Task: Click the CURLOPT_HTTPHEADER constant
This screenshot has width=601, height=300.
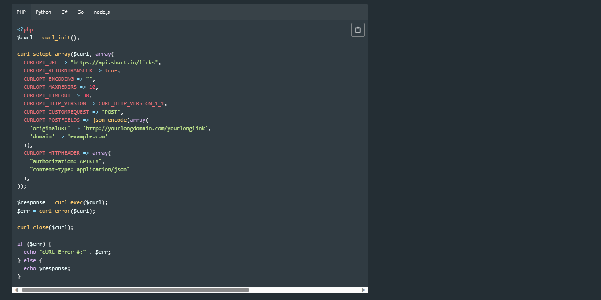Action: 52,153
